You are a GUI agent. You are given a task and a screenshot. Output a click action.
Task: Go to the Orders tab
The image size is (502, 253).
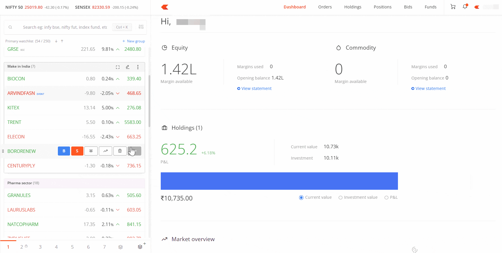point(325,7)
